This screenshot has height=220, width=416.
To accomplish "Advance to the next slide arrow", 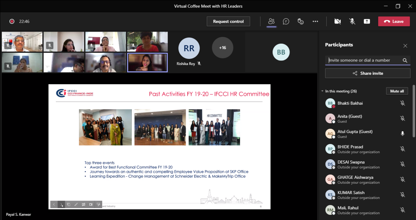I will click(x=61, y=204).
